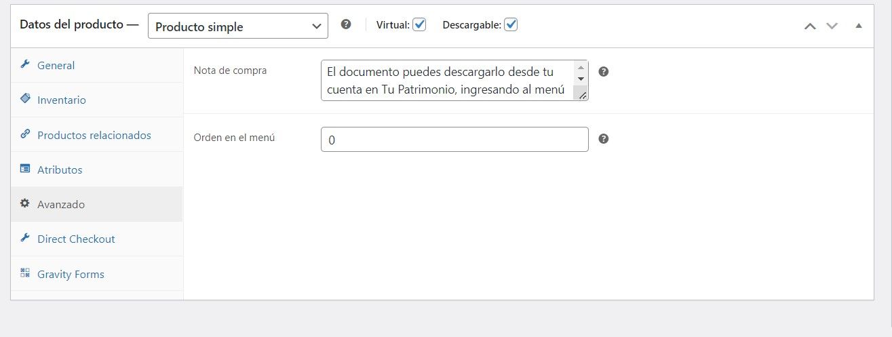This screenshot has height=337, width=892.
Task: Click help icon next to product type selector
Action: (346, 24)
